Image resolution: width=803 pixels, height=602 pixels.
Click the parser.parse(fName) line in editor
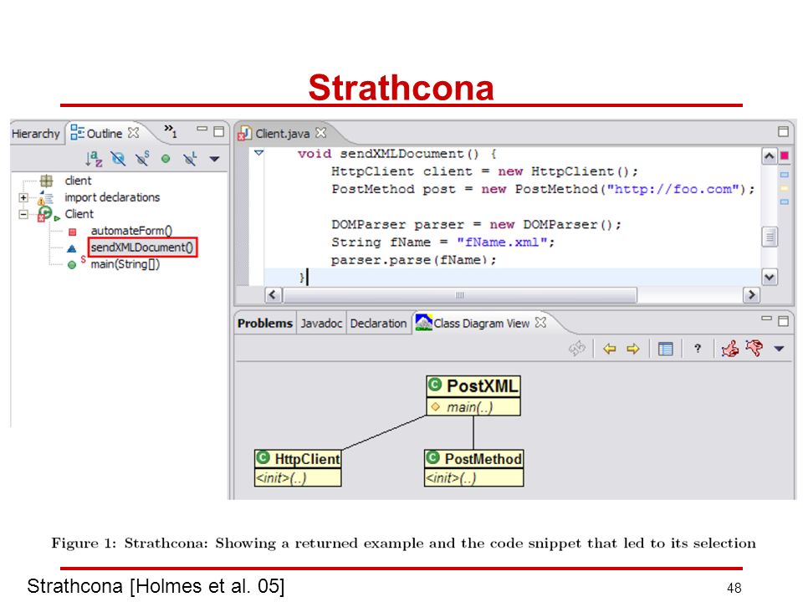tap(414, 260)
